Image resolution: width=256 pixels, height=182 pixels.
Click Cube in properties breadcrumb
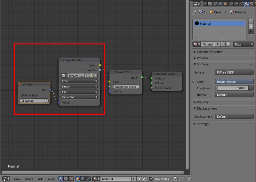click(215, 12)
